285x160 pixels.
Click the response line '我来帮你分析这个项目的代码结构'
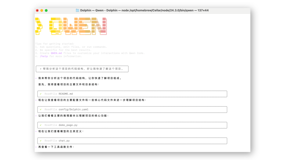point(80,78)
